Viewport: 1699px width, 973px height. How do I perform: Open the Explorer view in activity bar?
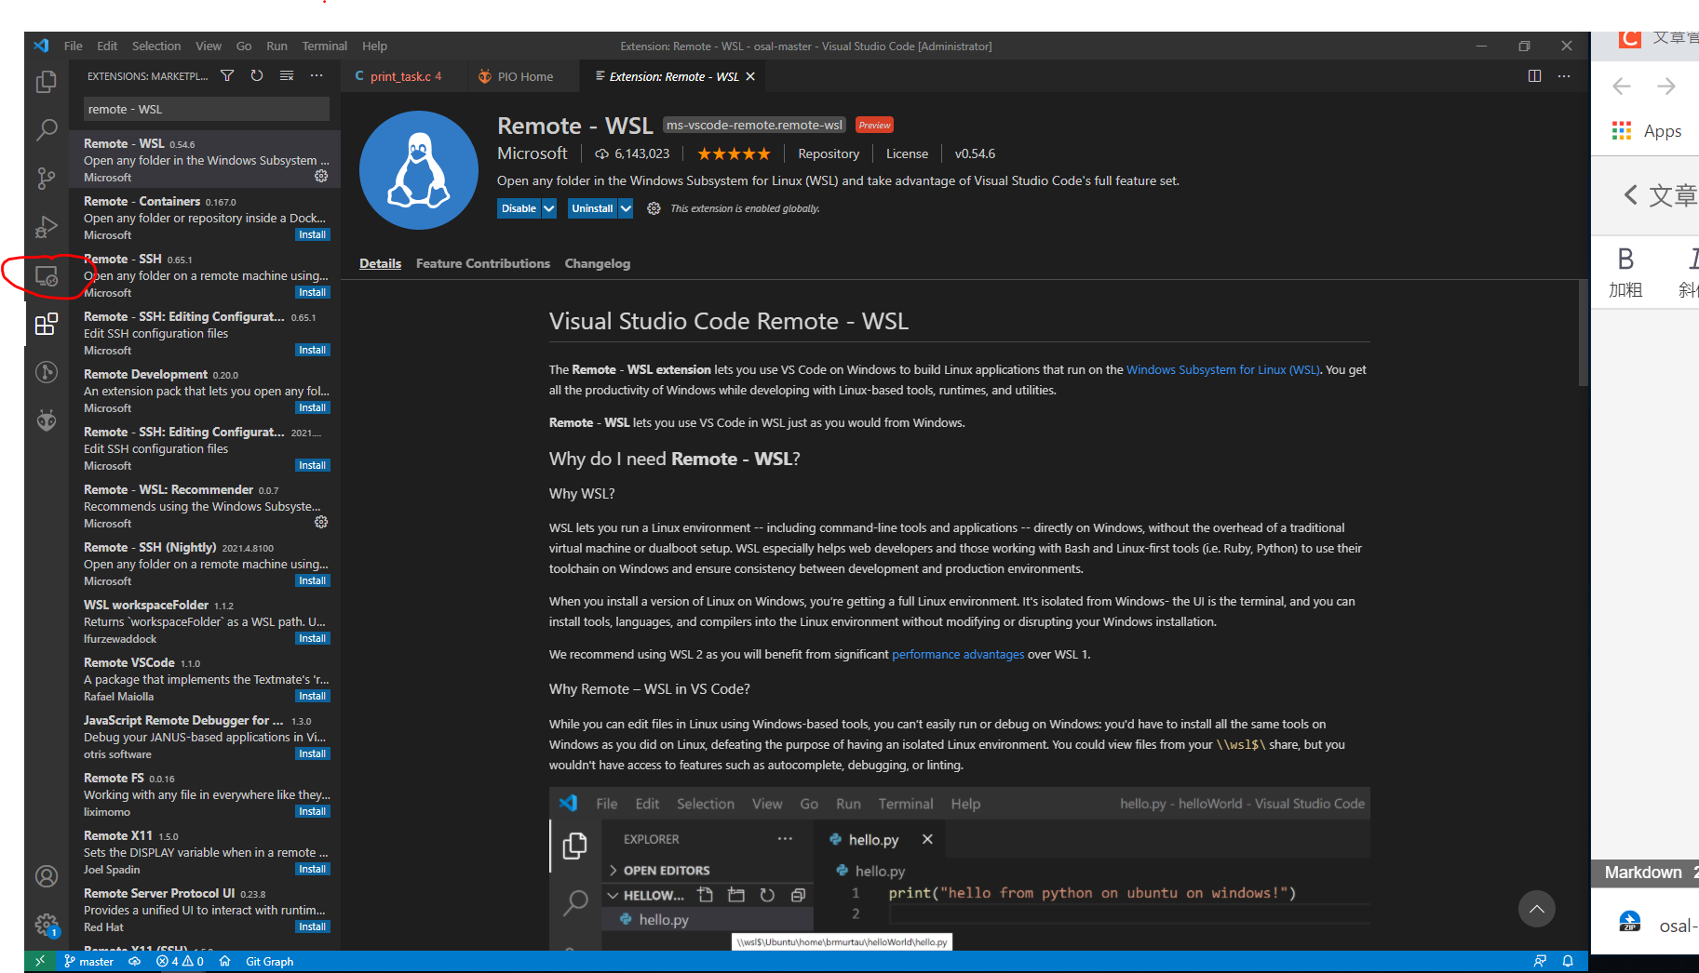(x=46, y=82)
